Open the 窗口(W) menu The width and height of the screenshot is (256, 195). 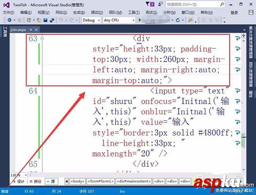coord(188,12)
